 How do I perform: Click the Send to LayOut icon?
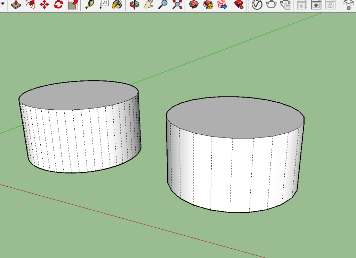(x=222, y=5)
